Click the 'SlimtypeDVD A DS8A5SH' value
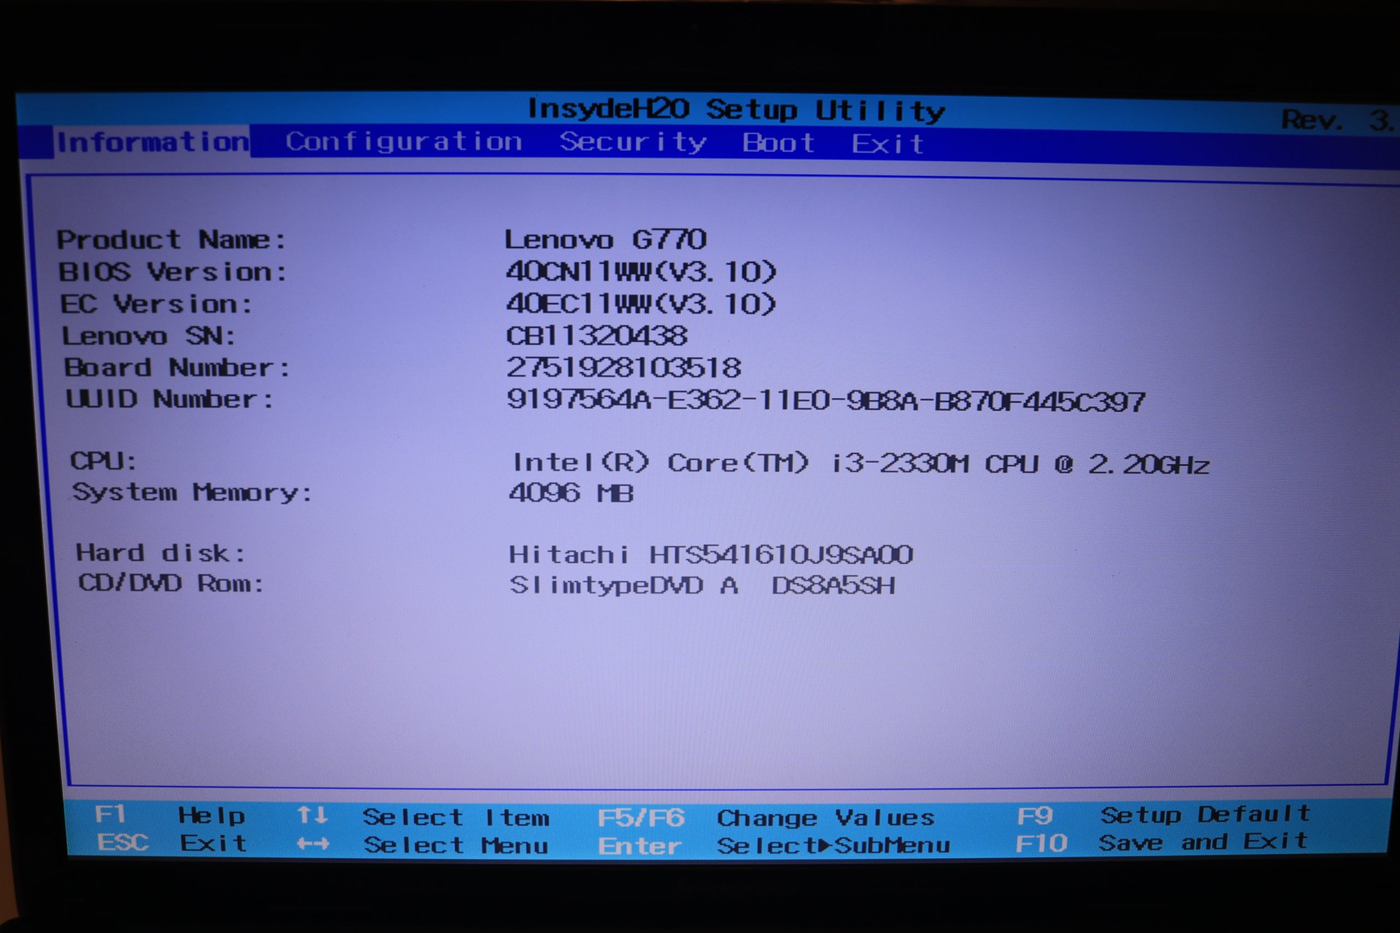Image resolution: width=1400 pixels, height=933 pixels. click(703, 586)
